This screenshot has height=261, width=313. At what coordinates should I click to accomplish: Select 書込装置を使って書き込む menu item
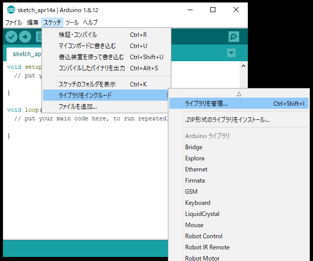tap(106, 57)
